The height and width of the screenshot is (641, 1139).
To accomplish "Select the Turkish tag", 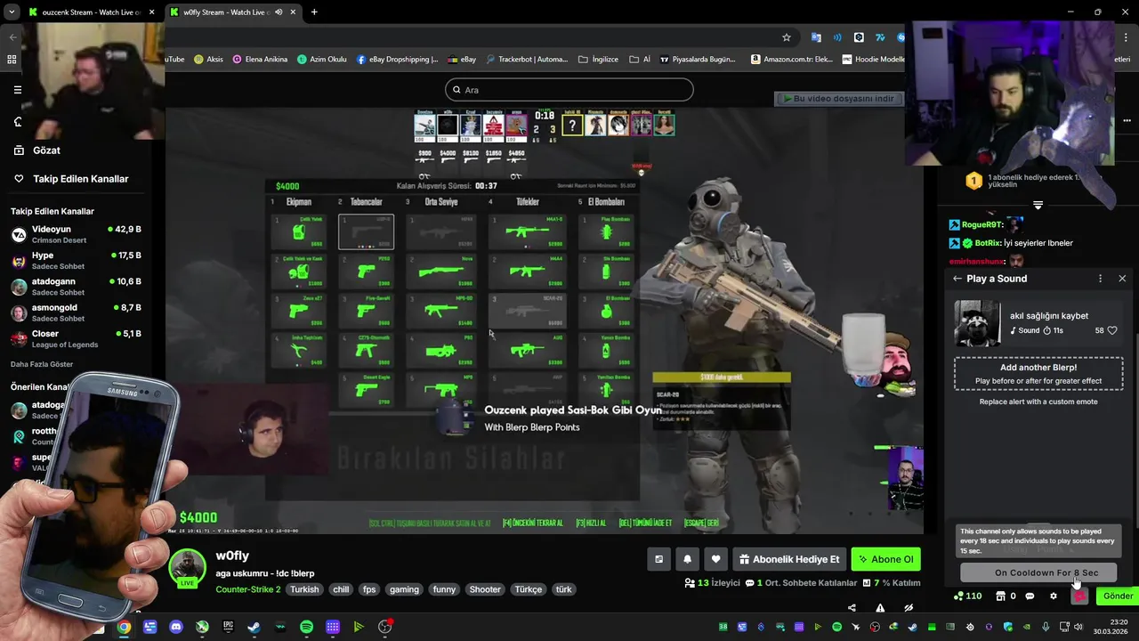I will pyautogui.click(x=304, y=589).
